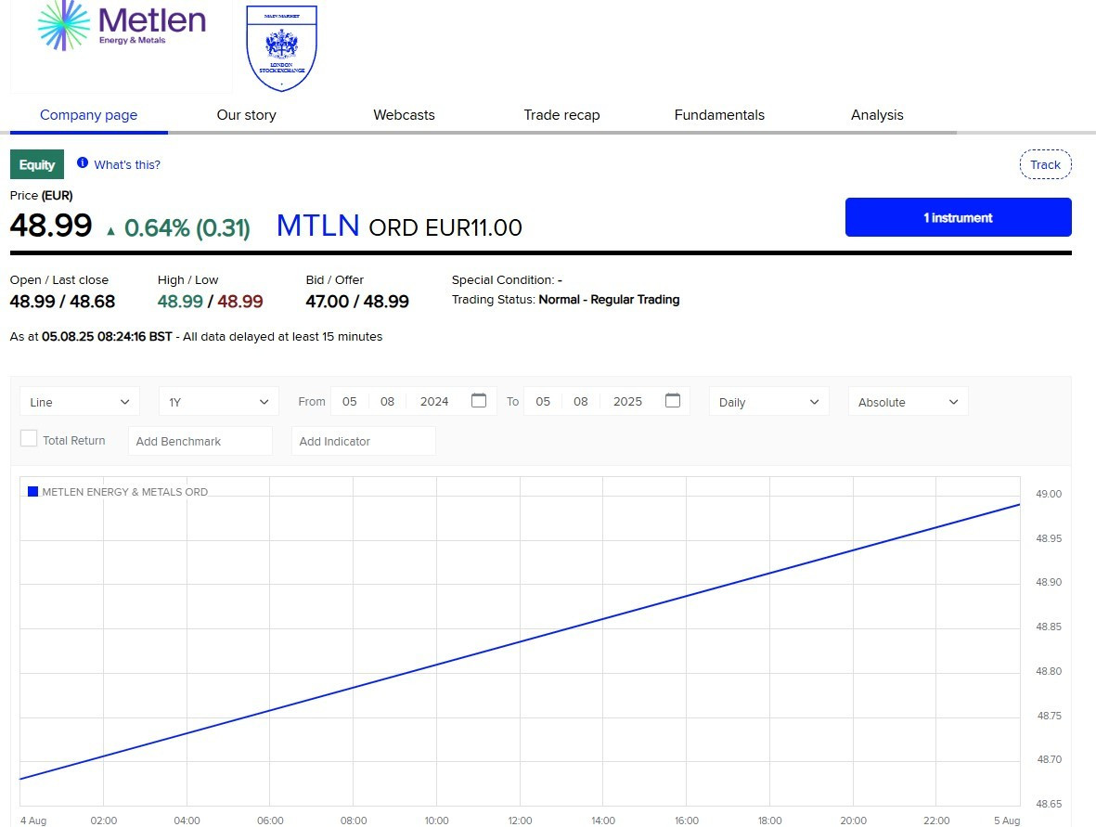Click the Track button
Image resolution: width=1096 pixels, height=827 pixels.
click(1045, 164)
